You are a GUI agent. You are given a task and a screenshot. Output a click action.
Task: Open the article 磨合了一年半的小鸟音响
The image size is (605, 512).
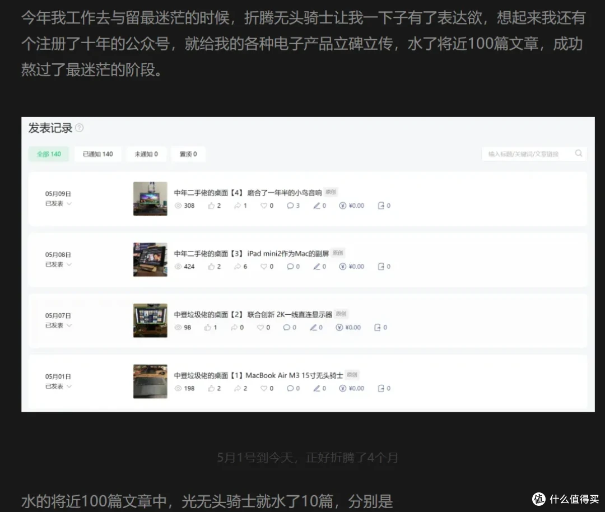248,193
